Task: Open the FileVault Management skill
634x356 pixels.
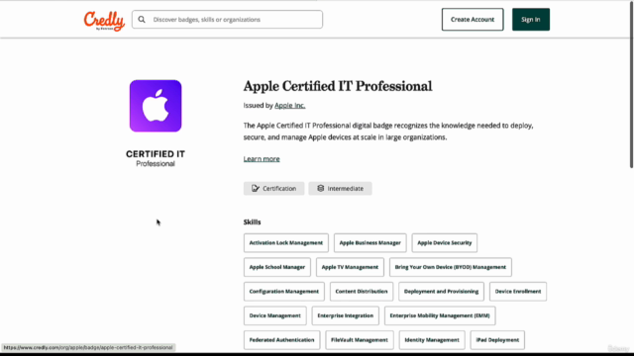Action: pos(360,340)
